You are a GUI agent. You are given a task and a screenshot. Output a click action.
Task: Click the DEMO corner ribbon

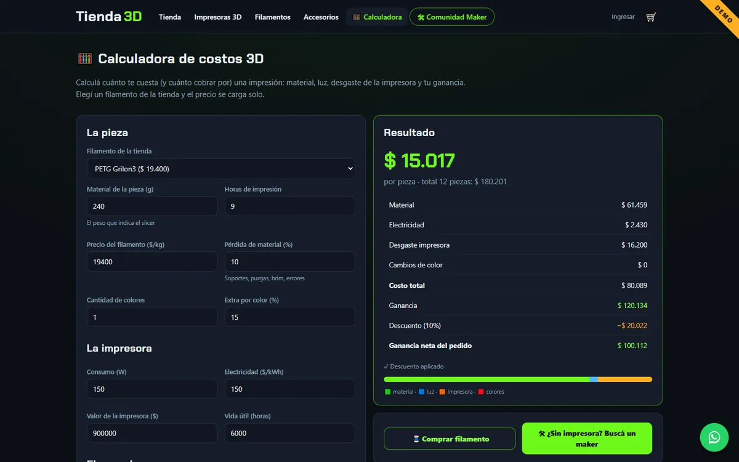(x=724, y=14)
